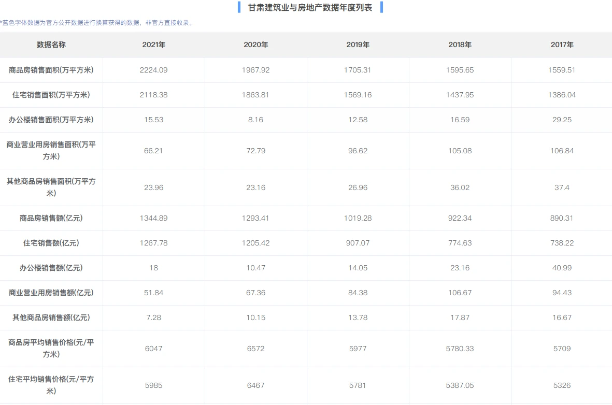The image size is (612, 405).
Task: Click the 2224.09 value for 2021
Action: [x=154, y=70]
